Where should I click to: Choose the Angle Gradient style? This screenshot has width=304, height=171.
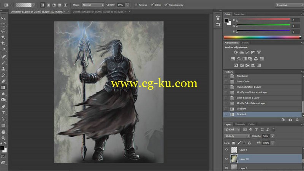tap(54, 5)
